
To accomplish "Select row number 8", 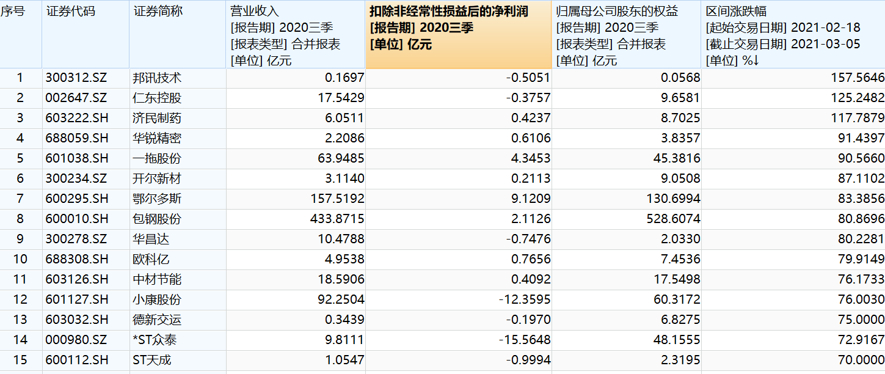I will click(x=20, y=219).
